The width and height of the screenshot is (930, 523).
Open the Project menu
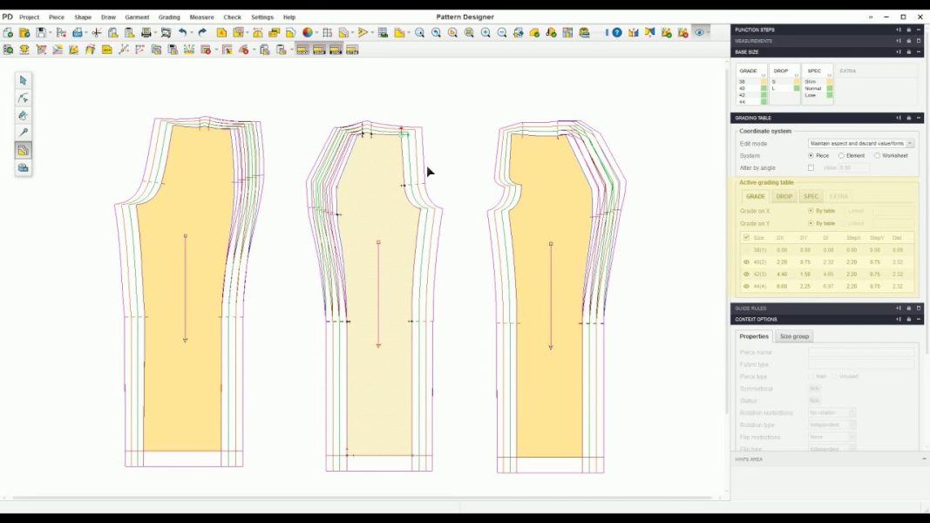(x=29, y=17)
